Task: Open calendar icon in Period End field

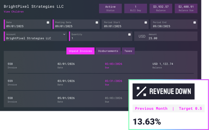Action: (x=195, y=22)
